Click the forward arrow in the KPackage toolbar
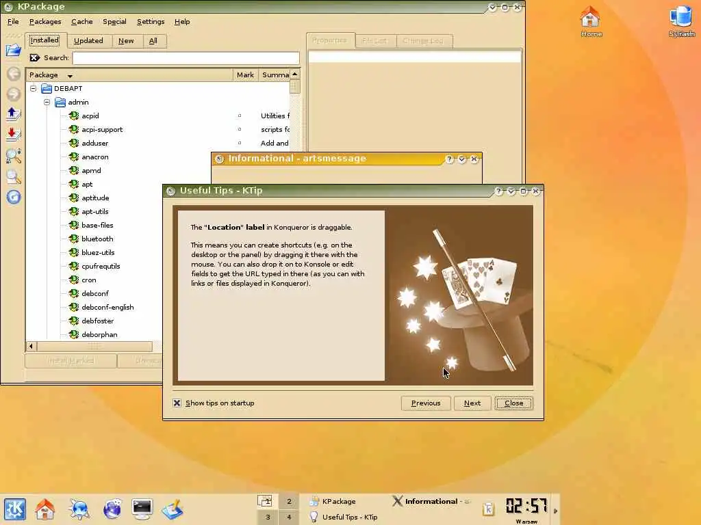Viewport: 701px width, 525px height. point(14,94)
